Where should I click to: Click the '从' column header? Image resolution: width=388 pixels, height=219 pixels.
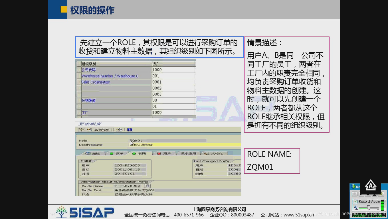click(173, 64)
